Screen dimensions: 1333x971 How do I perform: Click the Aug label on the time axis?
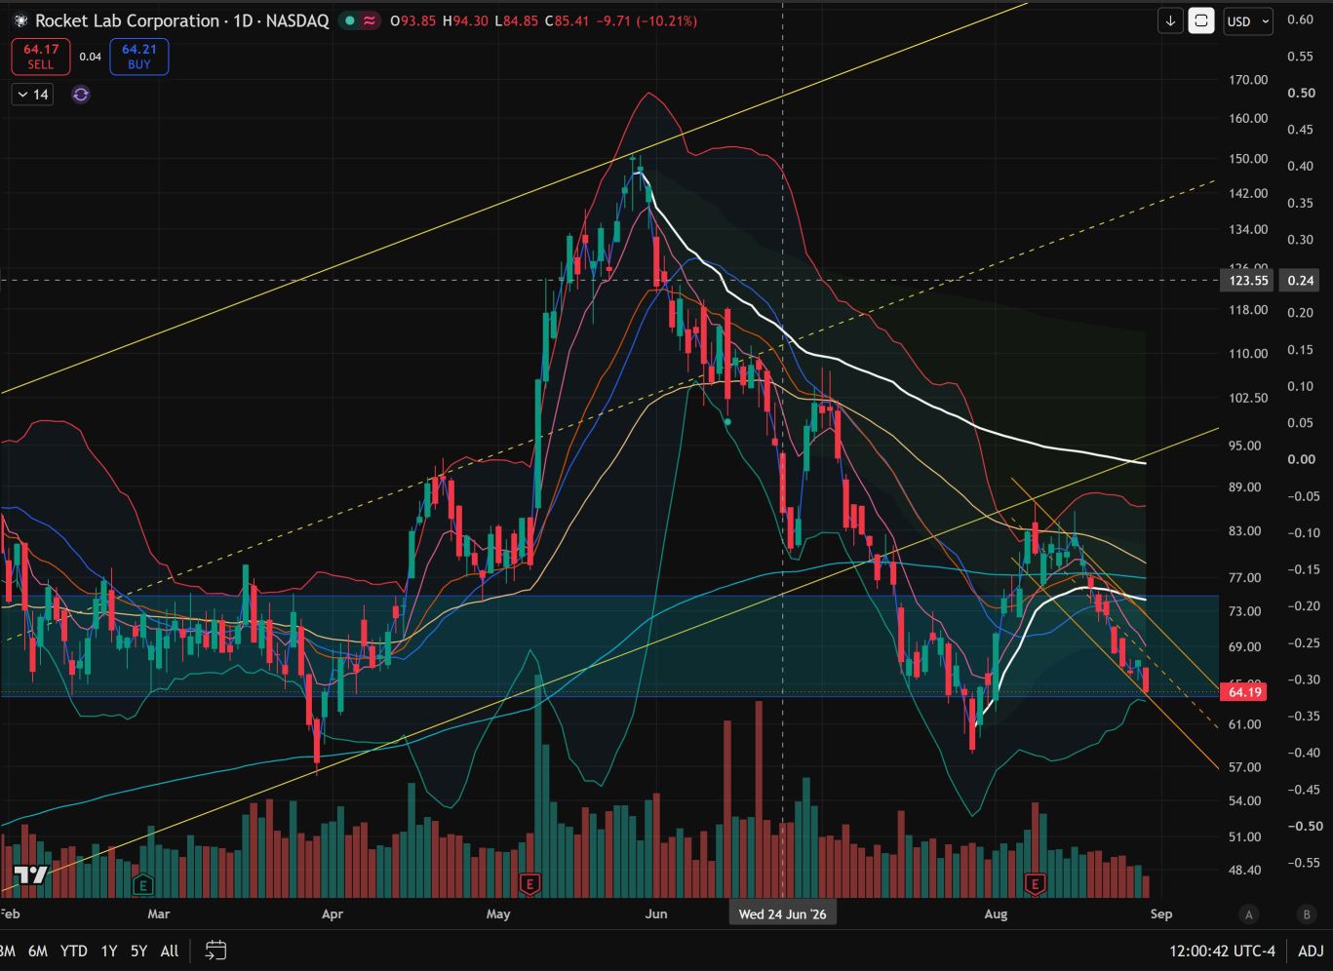coord(996,914)
